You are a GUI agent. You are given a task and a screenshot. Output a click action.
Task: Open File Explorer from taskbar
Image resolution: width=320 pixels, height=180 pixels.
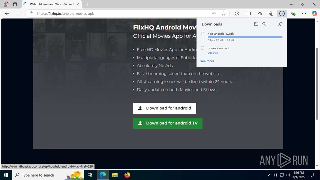(115, 175)
